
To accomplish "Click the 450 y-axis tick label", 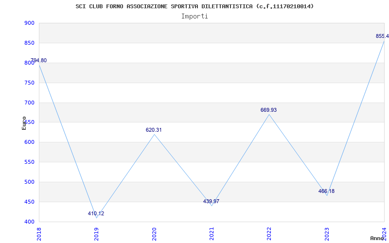I will pyautogui.click(x=29, y=202).
